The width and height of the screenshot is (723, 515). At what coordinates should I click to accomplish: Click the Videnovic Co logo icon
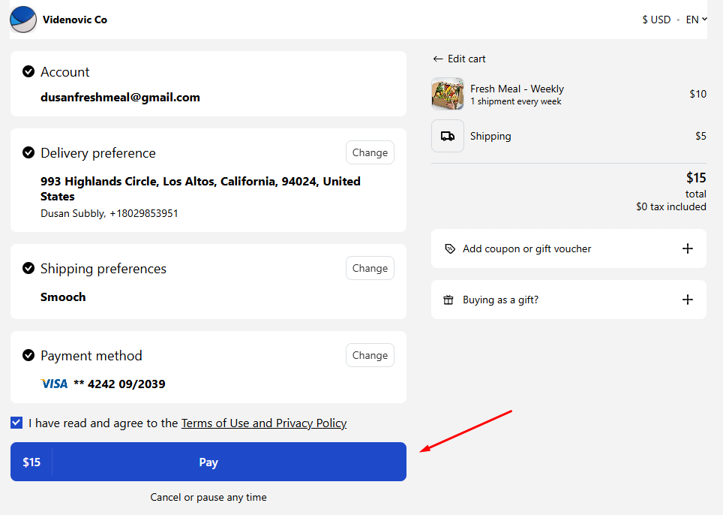tap(23, 20)
